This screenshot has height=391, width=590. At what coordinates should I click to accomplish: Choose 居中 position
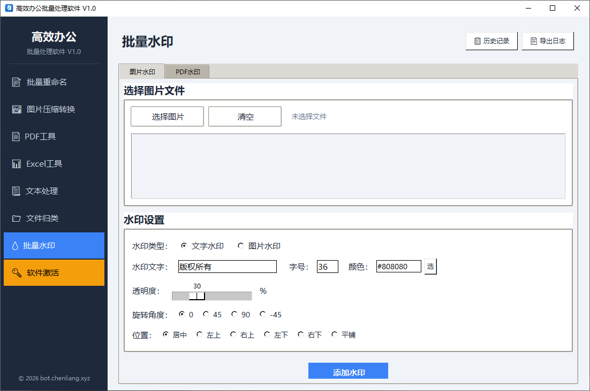pyautogui.click(x=166, y=334)
